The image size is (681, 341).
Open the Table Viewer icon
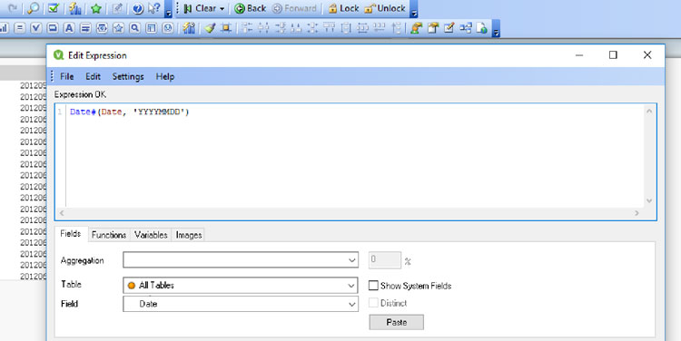(x=466, y=28)
